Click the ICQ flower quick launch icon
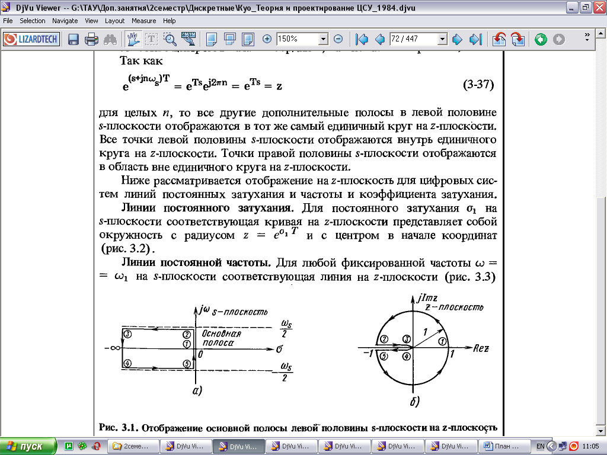The width and height of the screenshot is (607, 455). pos(82,446)
